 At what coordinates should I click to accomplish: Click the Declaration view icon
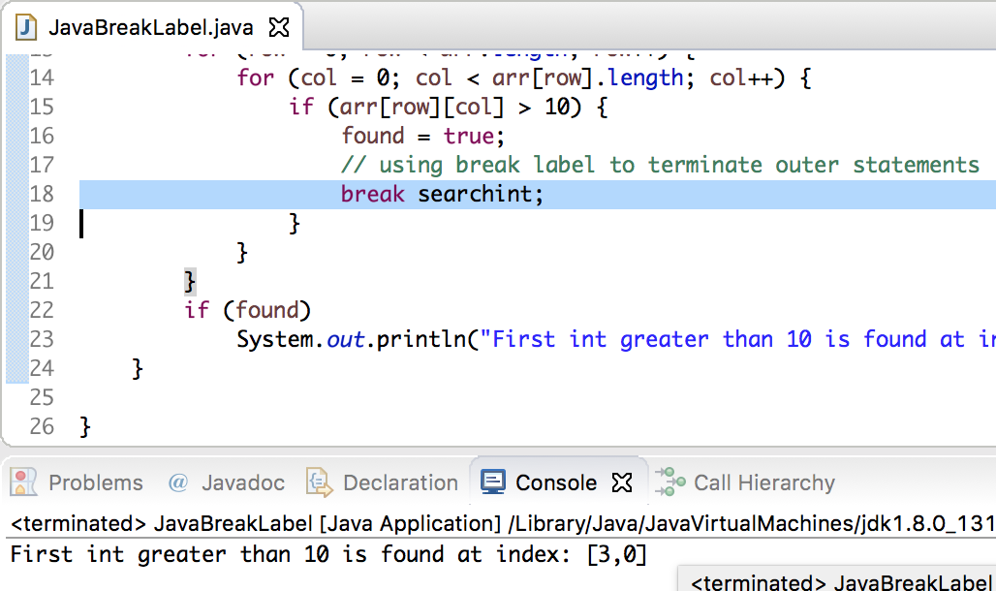[320, 482]
